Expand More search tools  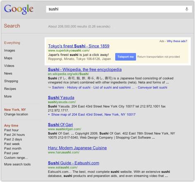pyautogui.click(x=17, y=164)
